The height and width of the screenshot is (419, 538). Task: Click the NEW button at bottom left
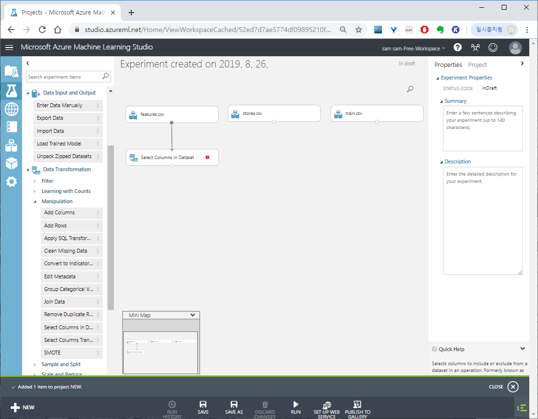[x=22, y=407]
